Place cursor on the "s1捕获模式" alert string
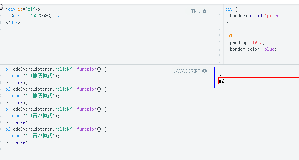The width and height of the screenshot is (299, 160). pyautogui.click(x=41, y=76)
